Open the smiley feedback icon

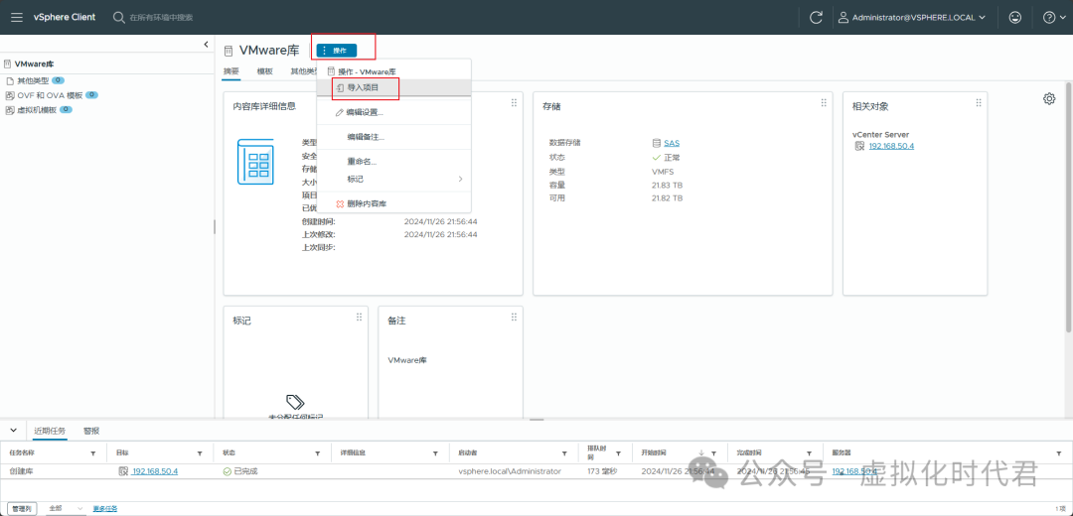(x=1016, y=18)
